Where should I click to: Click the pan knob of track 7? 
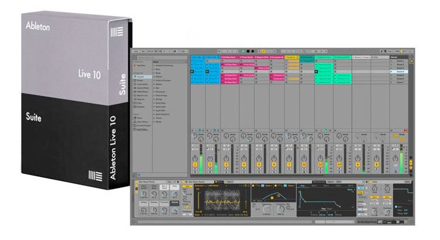289,158
